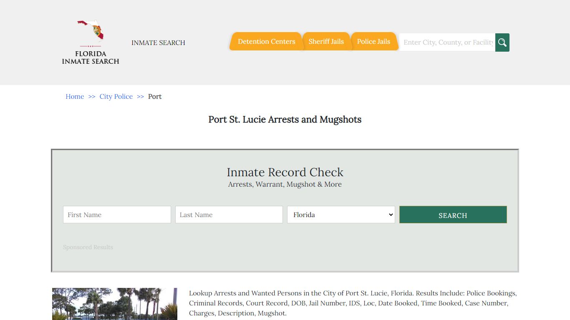Open the Port St. Lucie photo thumbnail
Viewport: 570px width, 320px height.
tap(115, 304)
